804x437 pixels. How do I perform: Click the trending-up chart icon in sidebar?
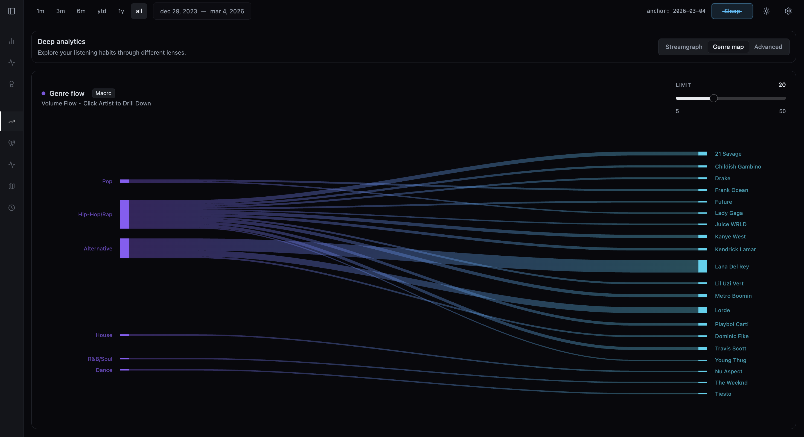tap(11, 121)
